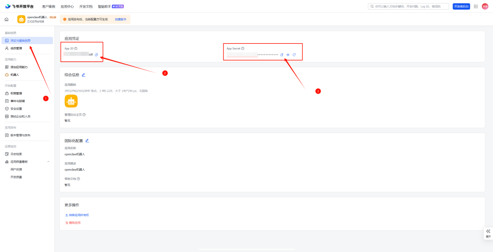Click the 创建版本 link in banner
Screen dimensions: 493x252
tap(120, 19)
